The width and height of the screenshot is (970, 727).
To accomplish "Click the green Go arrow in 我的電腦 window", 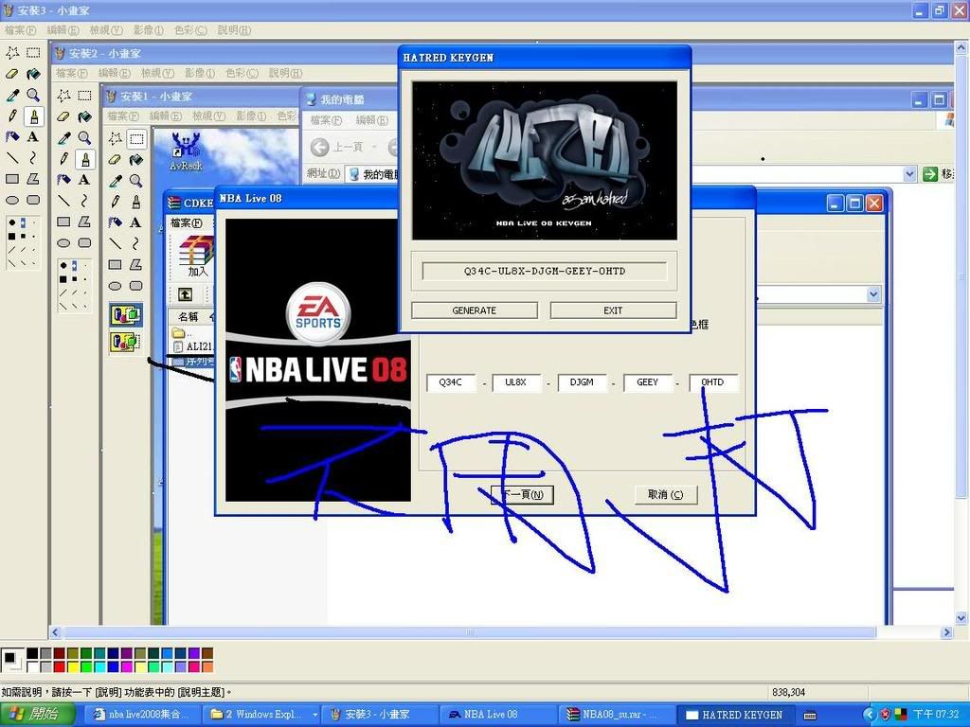I will pyautogui.click(x=930, y=174).
